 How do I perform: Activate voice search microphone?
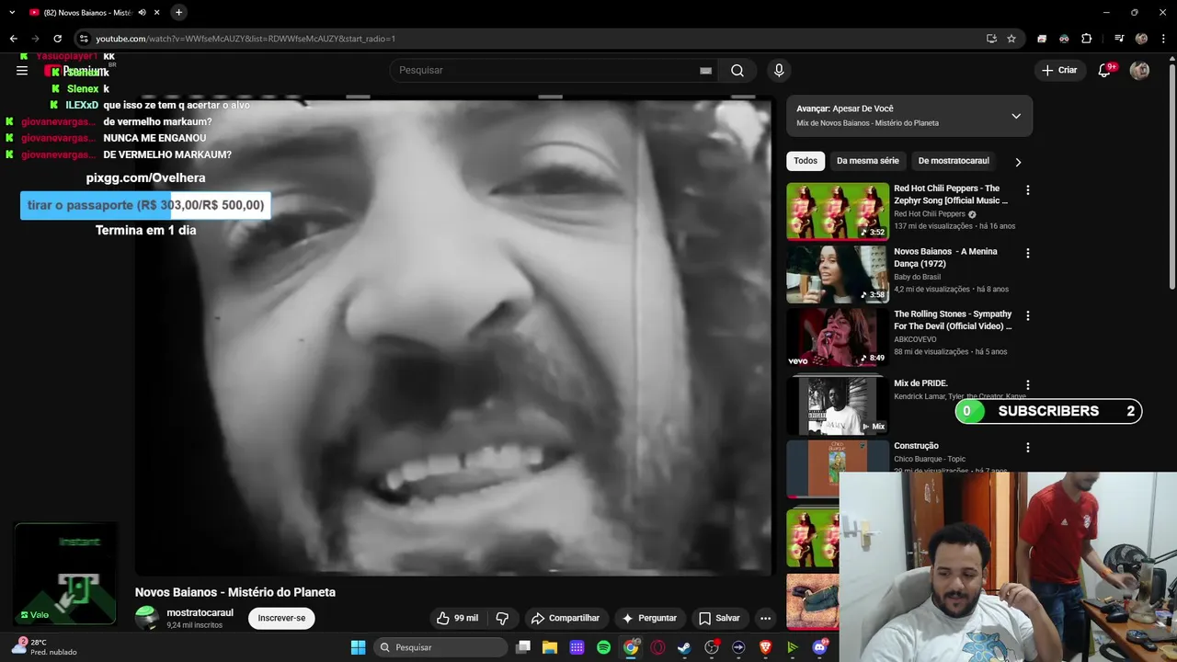(x=779, y=70)
